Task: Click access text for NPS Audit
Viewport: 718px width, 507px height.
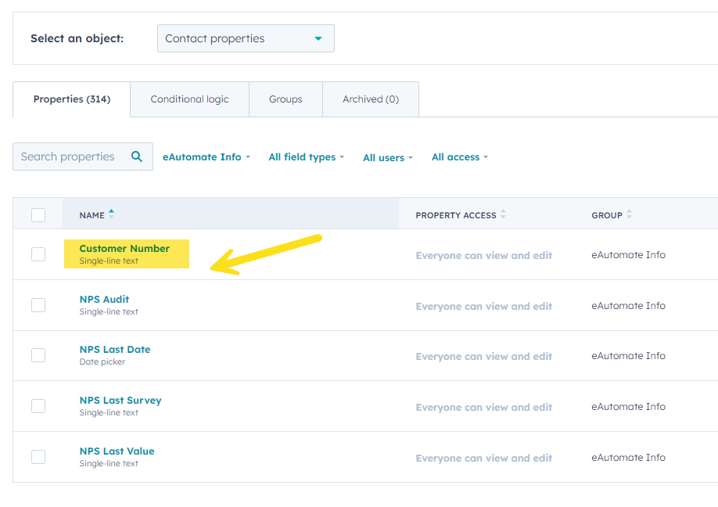Action: [x=484, y=307]
